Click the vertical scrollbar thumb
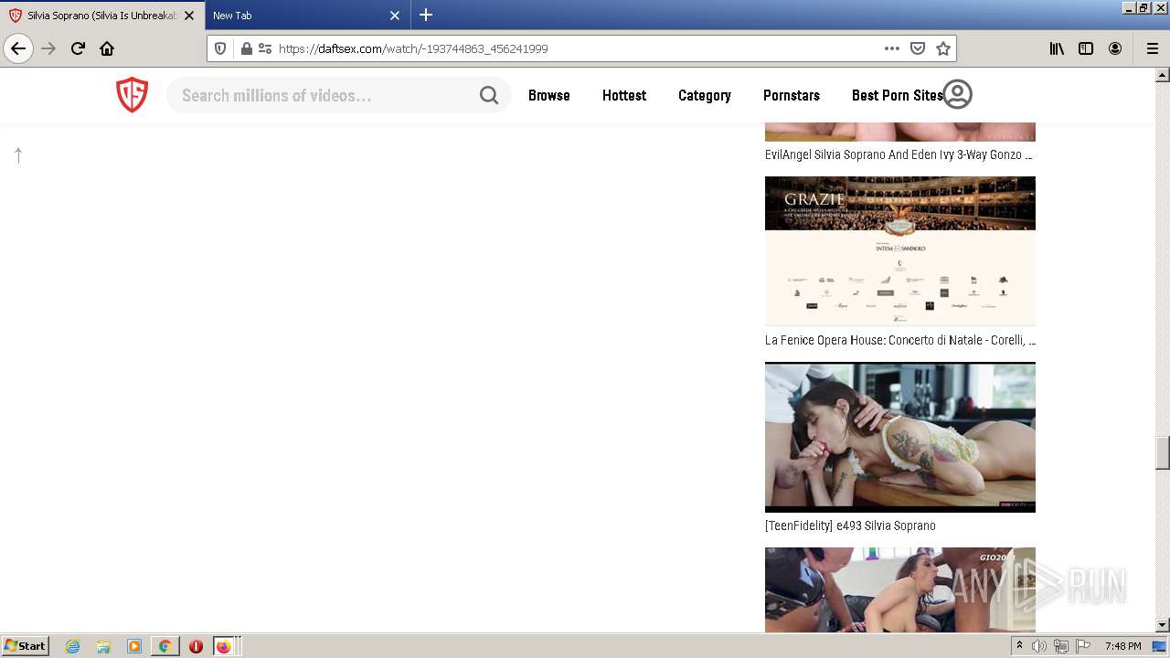 coord(1163,452)
